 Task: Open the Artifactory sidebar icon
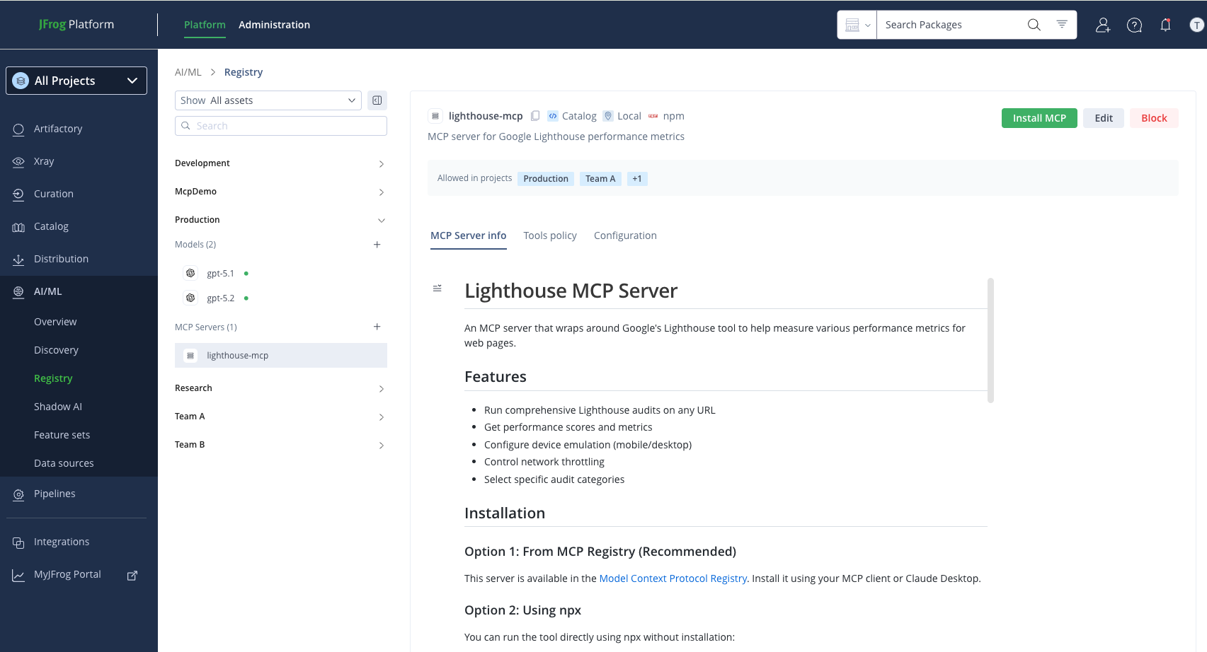[18, 129]
